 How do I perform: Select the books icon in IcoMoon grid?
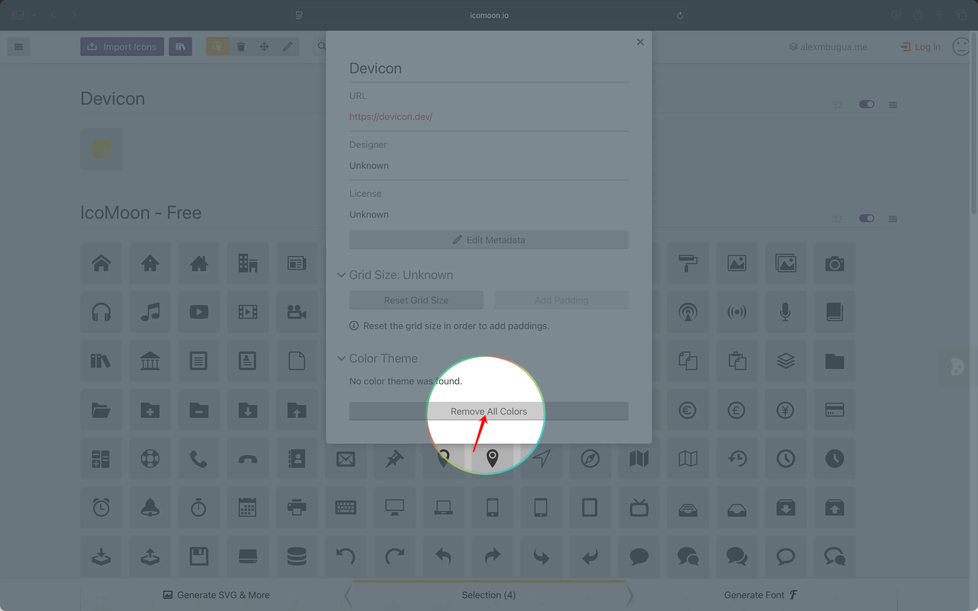101,361
